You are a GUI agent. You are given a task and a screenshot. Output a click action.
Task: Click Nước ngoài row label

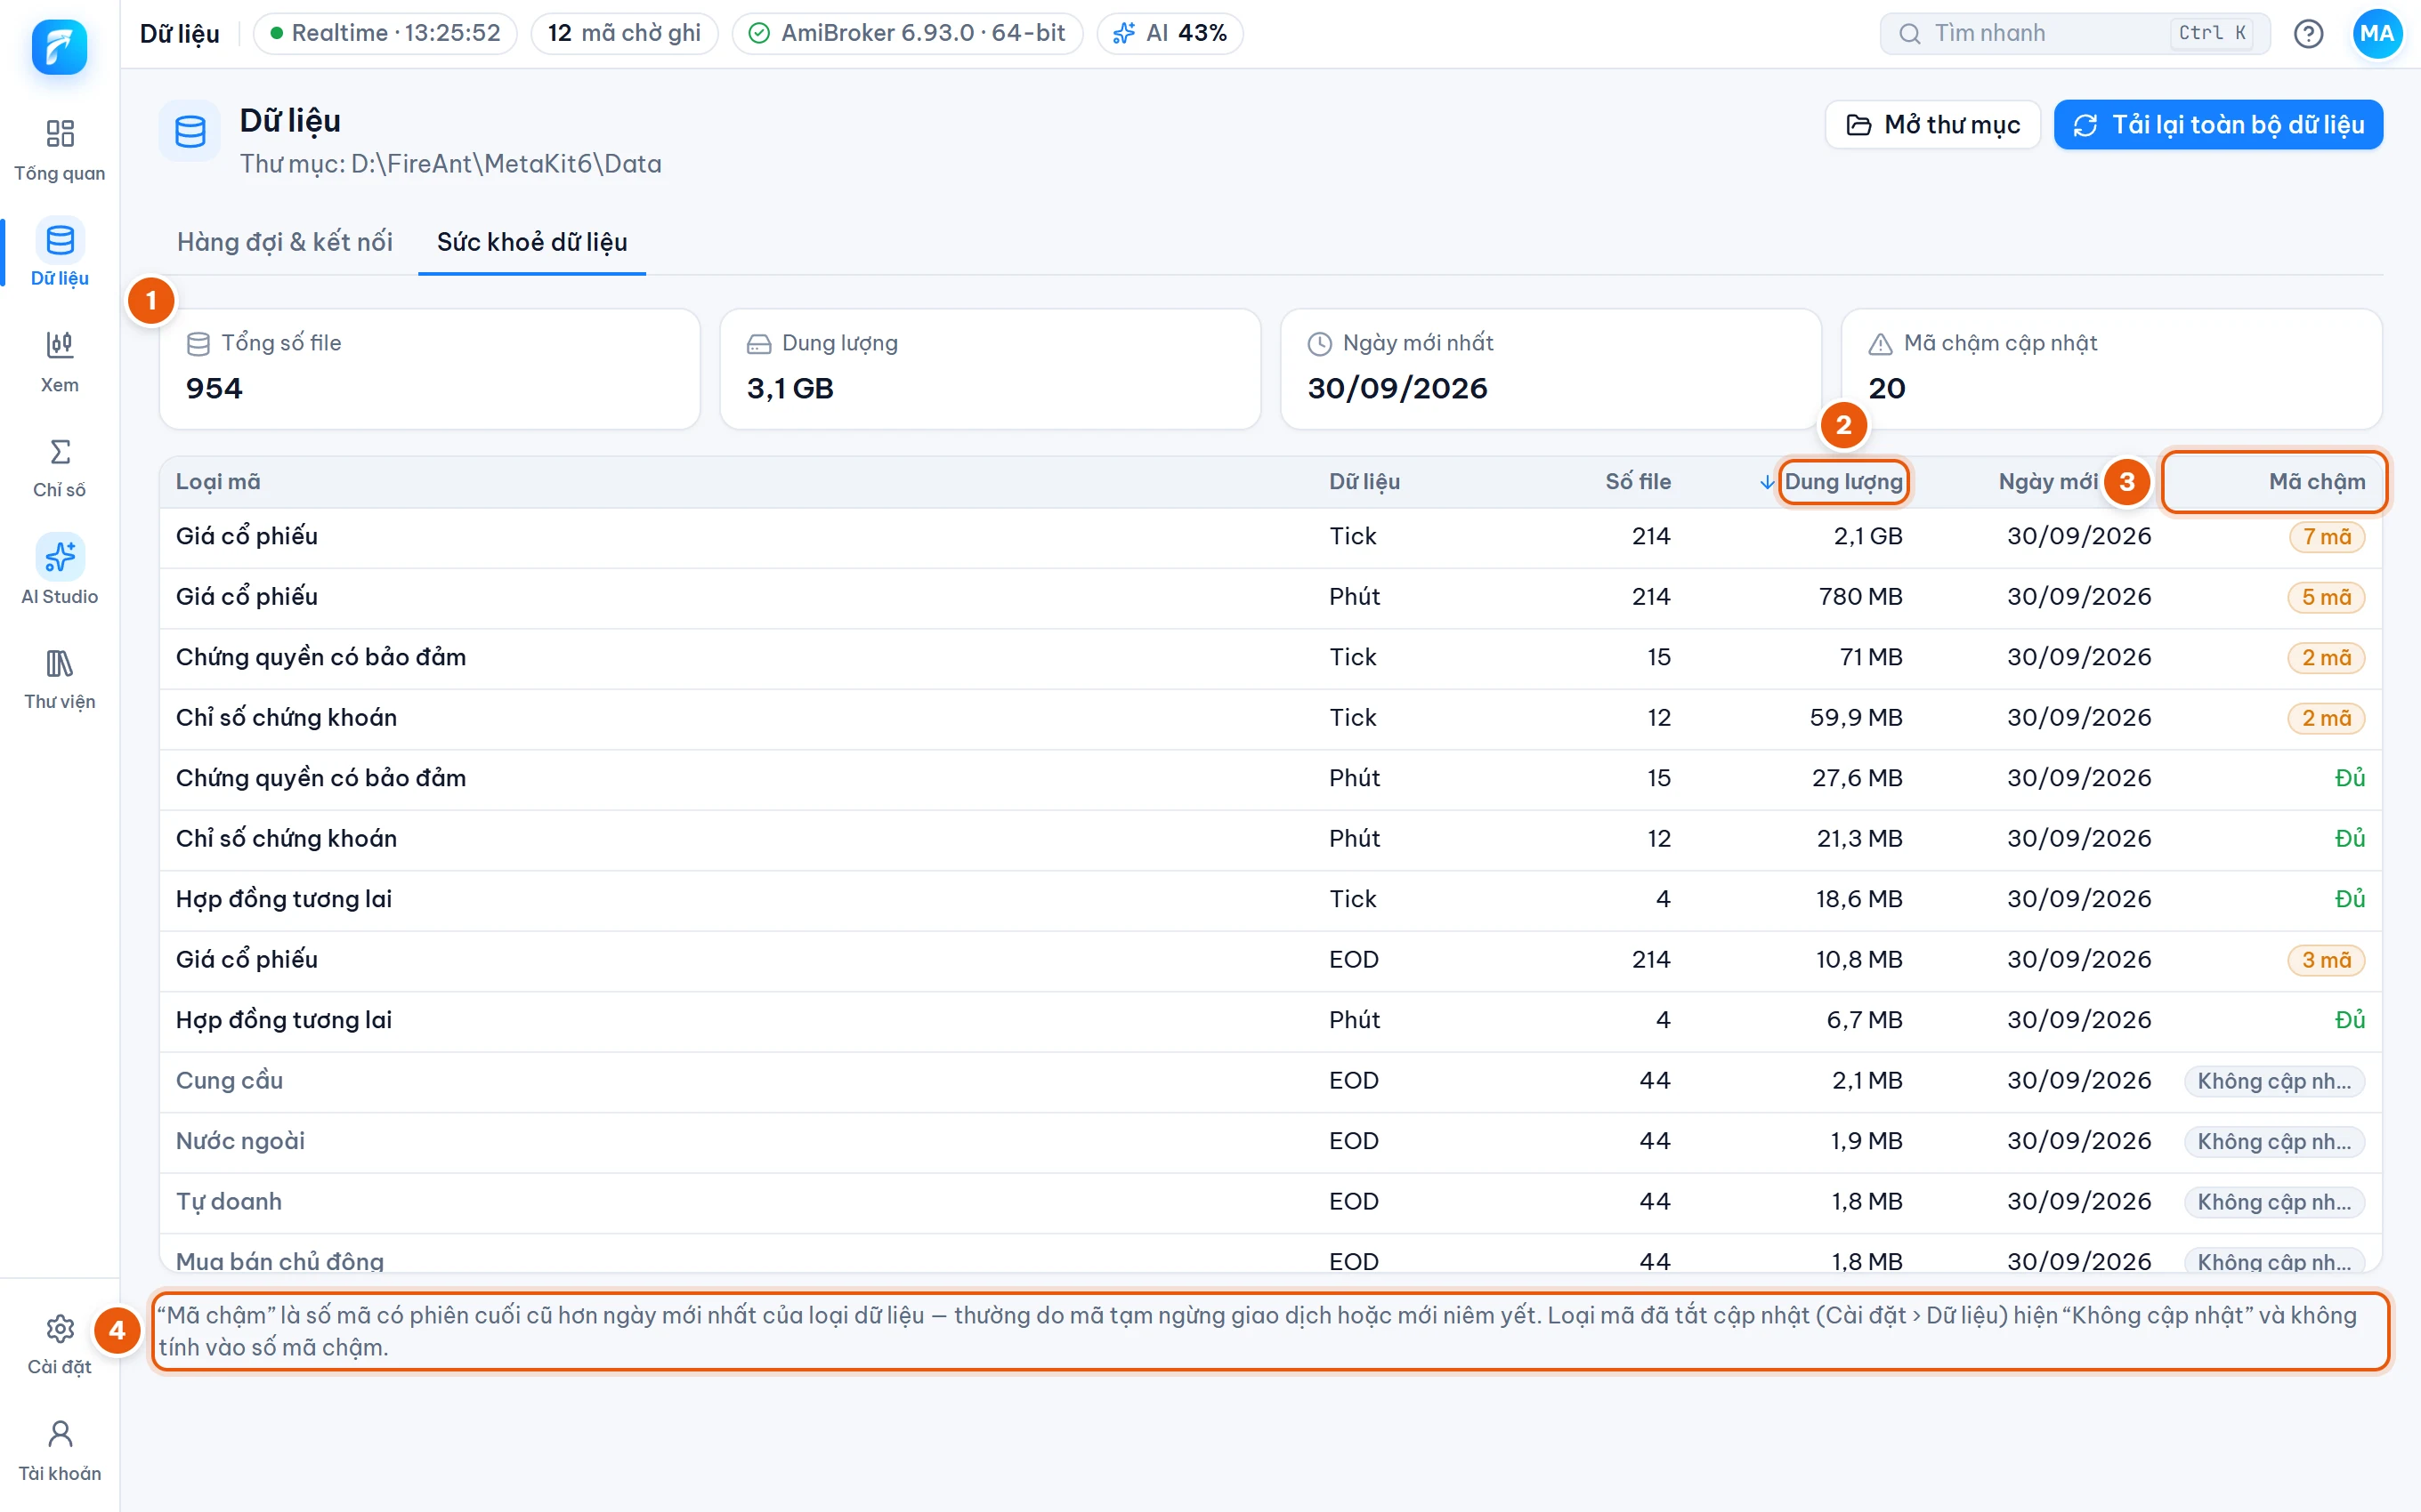240,1141
